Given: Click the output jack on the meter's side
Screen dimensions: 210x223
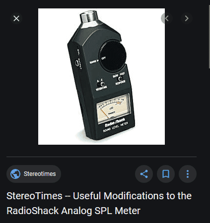Looking at the screenshot, I should [x=76, y=63].
